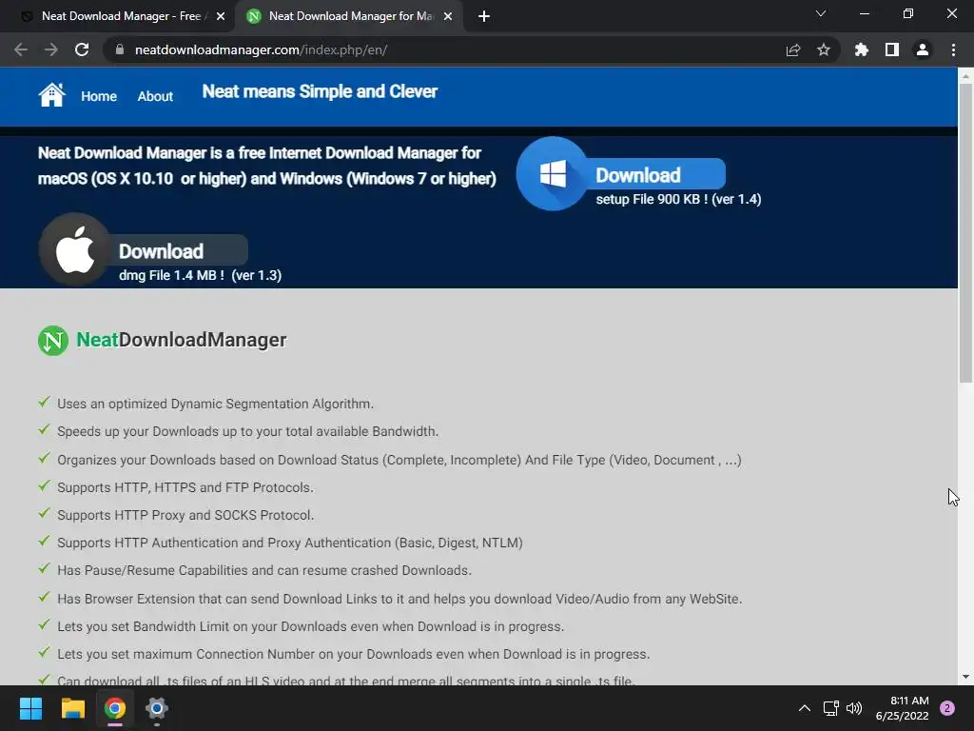This screenshot has height=731, width=974.
Task: Click the browser forward arrow
Action: click(51, 49)
